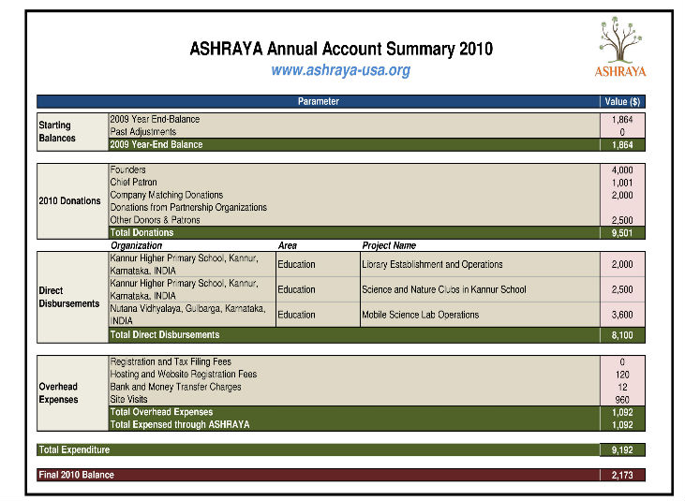Select the 'Direct Disbursements' section label
This screenshot has height=501, width=685.
coord(69,297)
